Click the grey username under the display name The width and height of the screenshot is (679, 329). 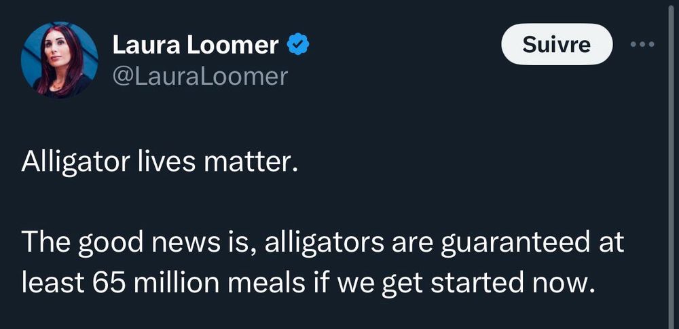click(x=200, y=76)
